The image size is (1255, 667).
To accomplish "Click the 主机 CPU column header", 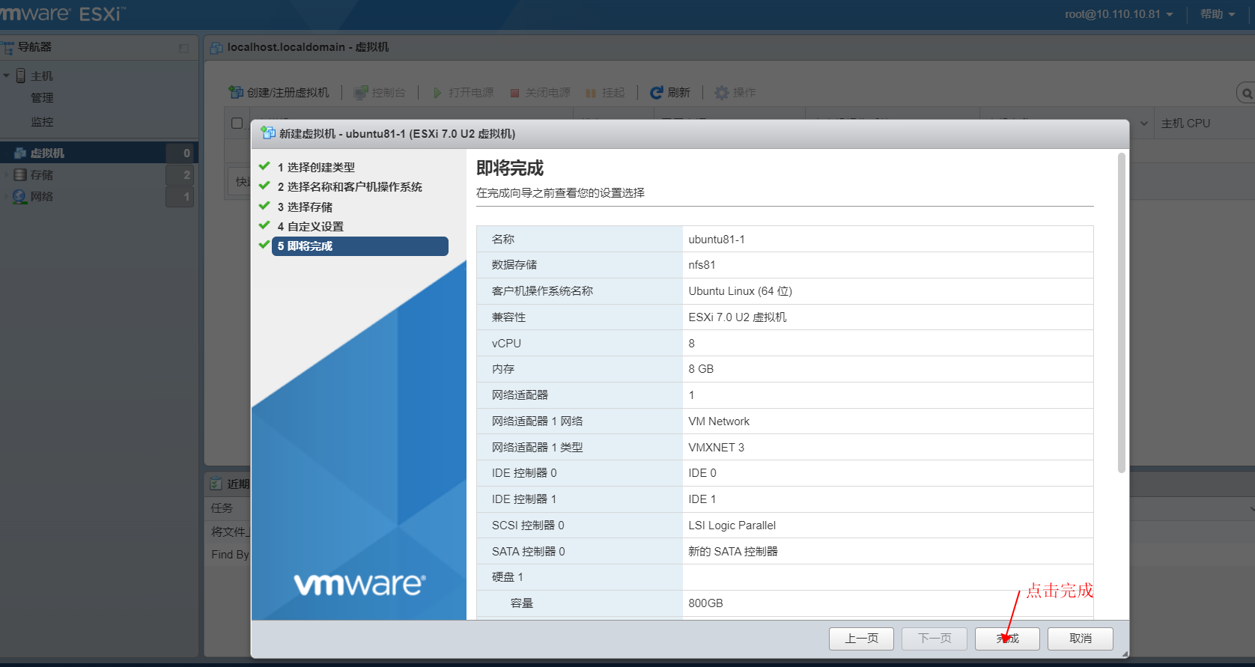I will 1185,123.
